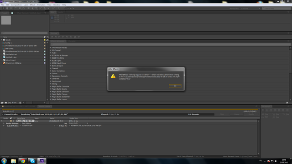
Task: Click the Stop render button
Action: pyautogui.click(x=222, y=114)
